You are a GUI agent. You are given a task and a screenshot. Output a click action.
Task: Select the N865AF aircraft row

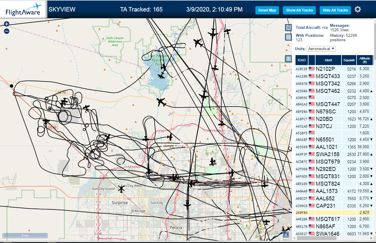[x=334, y=227]
